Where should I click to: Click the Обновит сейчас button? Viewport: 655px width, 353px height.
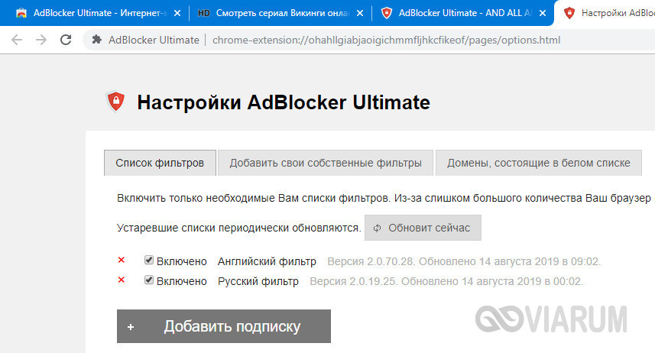(x=423, y=228)
